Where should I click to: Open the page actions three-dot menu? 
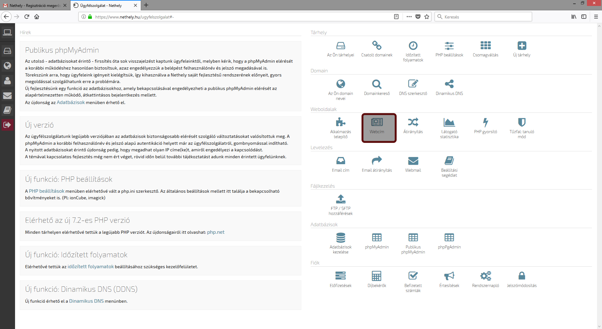point(409,17)
